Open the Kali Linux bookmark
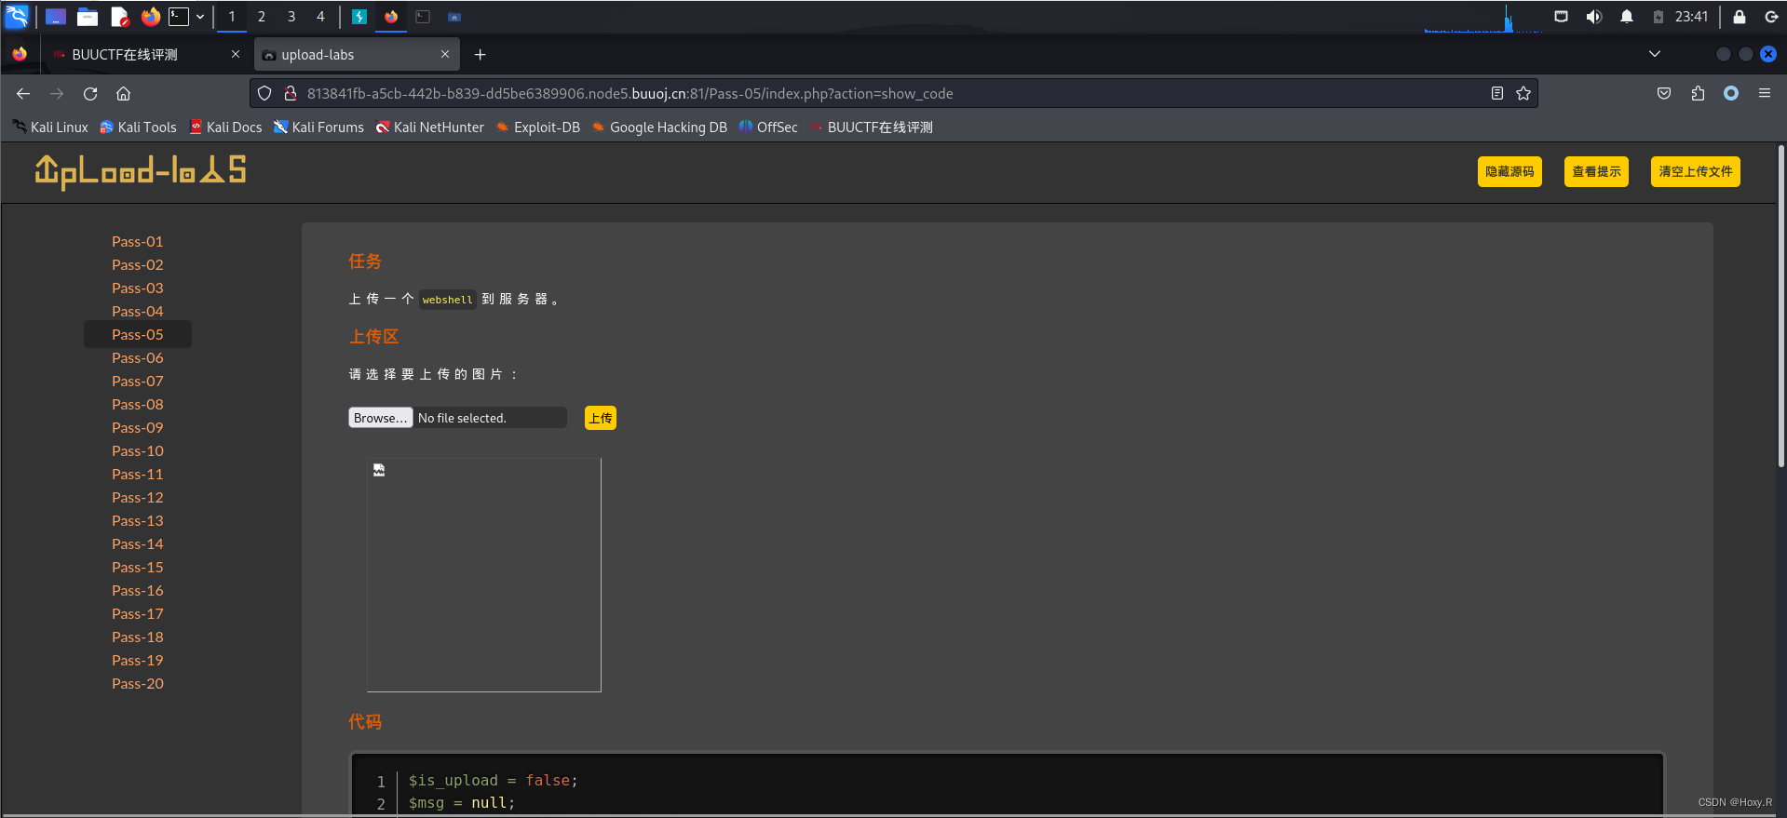Image resolution: width=1787 pixels, height=818 pixels. point(50,127)
